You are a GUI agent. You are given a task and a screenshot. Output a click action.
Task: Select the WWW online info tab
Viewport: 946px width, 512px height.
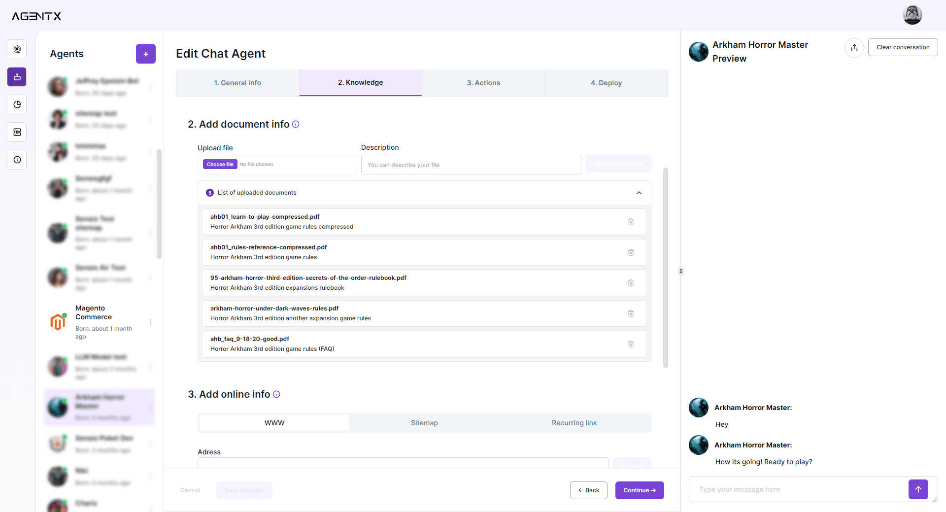(274, 423)
